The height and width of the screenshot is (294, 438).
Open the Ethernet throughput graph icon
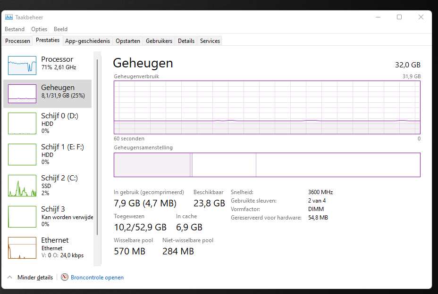click(x=22, y=248)
